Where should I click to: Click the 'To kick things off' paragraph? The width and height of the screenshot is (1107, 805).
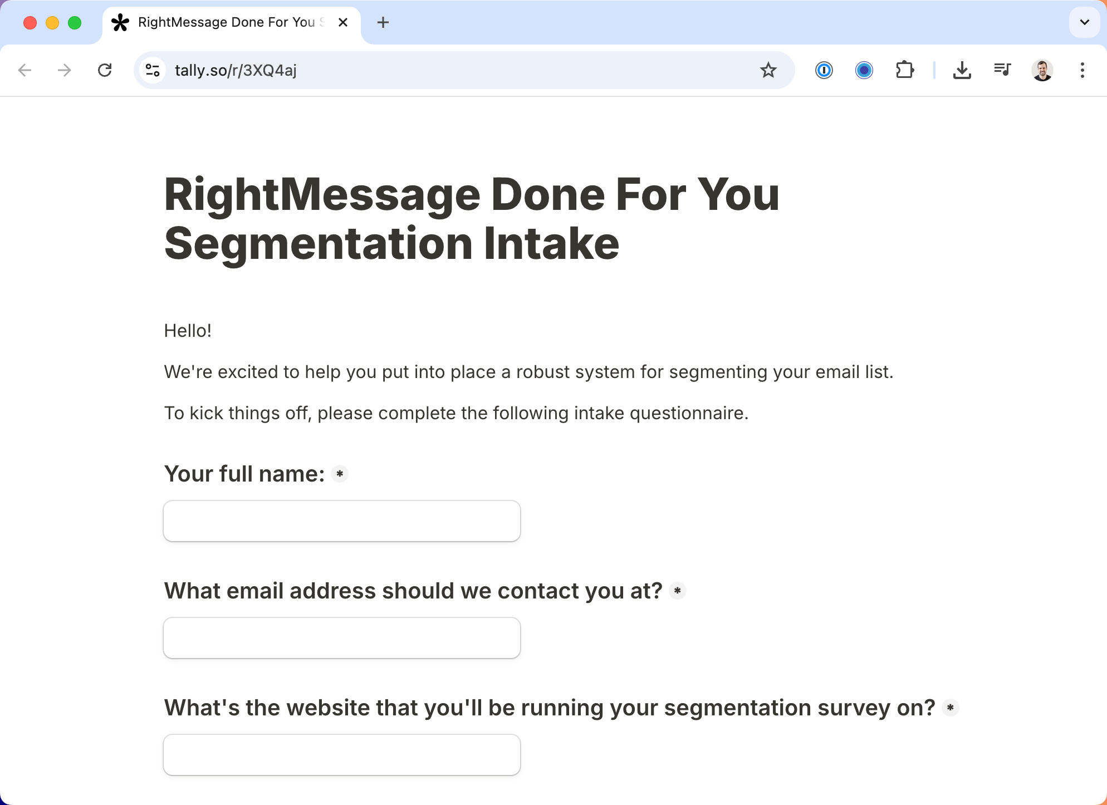(x=456, y=413)
